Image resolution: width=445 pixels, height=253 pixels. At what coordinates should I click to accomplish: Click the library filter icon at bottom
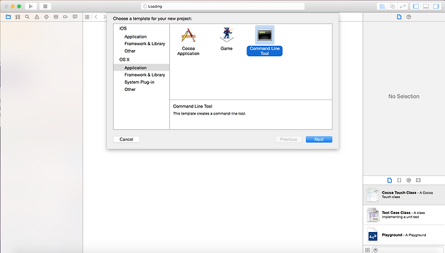pyautogui.click(x=376, y=250)
